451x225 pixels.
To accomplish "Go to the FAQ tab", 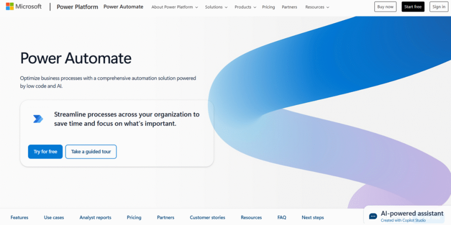I will pos(282,218).
